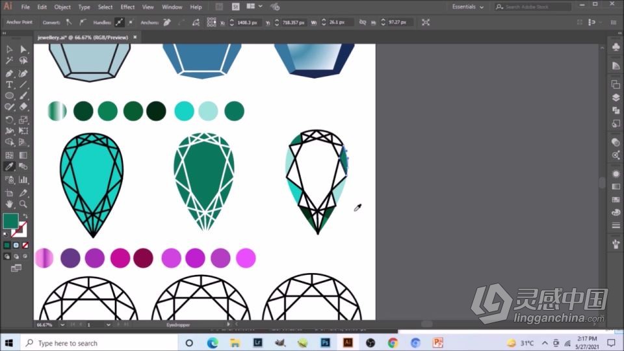Viewport: 624px width, 351px height.
Task: Apply Gradient mode button
Action: click(x=16, y=245)
